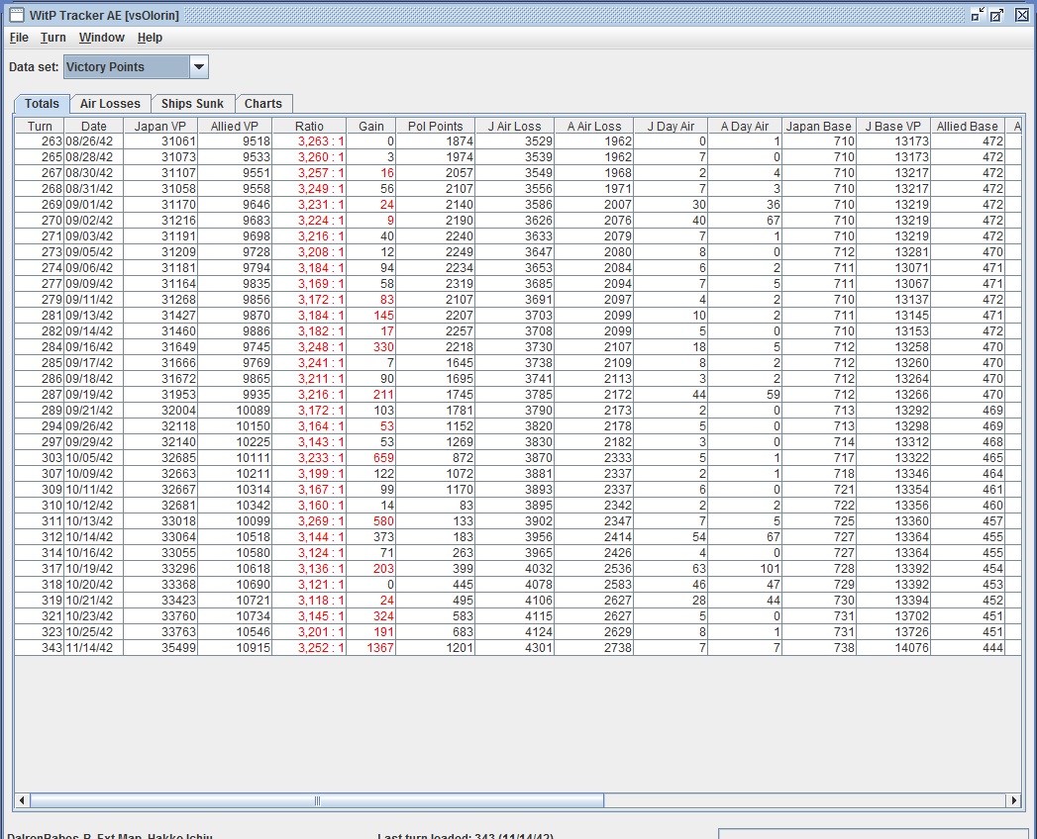Click the A Air Loss column header

click(x=594, y=127)
